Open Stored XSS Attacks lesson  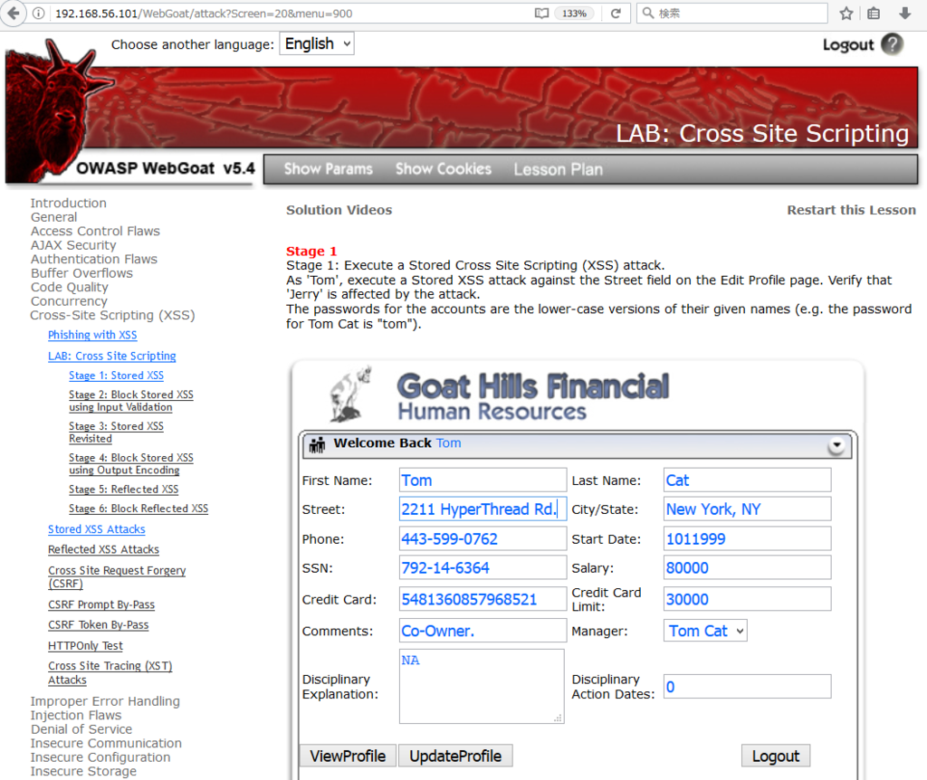(x=96, y=529)
